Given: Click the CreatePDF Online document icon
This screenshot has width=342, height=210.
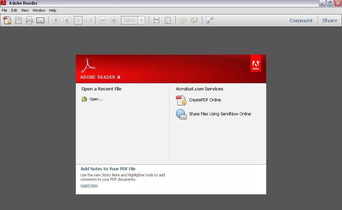Looking at the screenshot, I should [181, 100].
